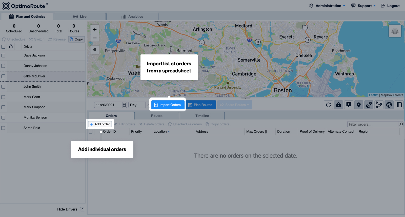The width and height of the screenshot is (405, 217).
Task: Click the padlock icon in the map toolbar
Action: (x=338, y=105)
